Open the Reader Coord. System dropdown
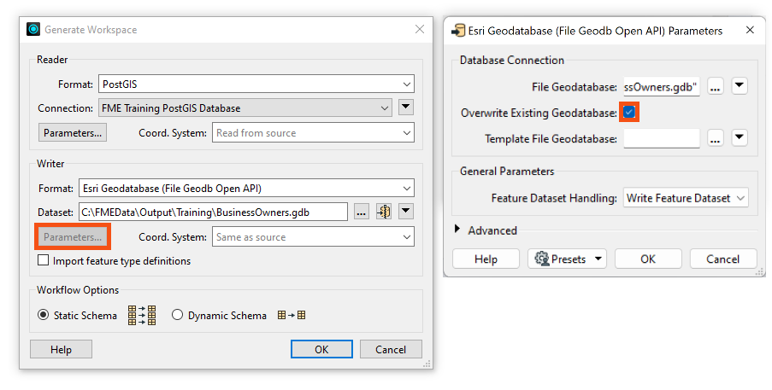772x390 pixels. point(313,132)
